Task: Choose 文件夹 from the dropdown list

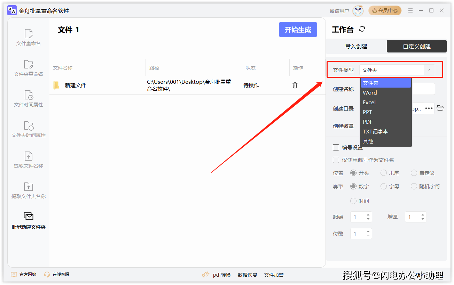Action: pyautogui.click(x=386, y=83)
